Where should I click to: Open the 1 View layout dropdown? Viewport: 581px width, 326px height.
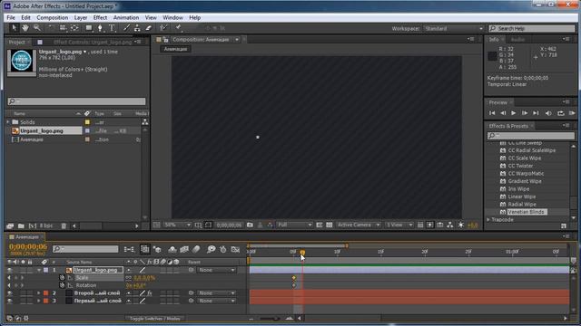click(399, 225)
